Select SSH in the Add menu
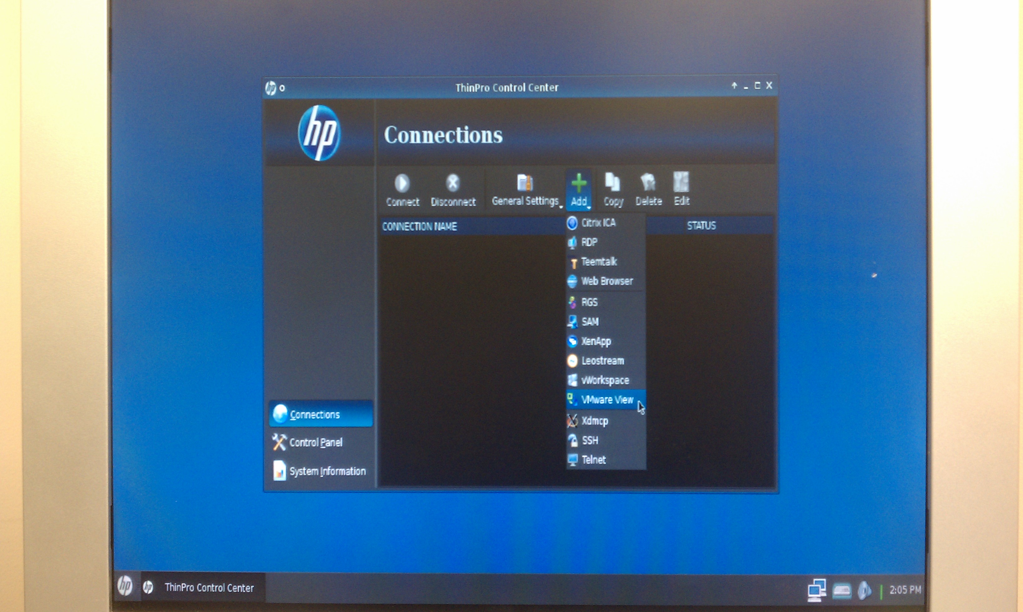 606,440
